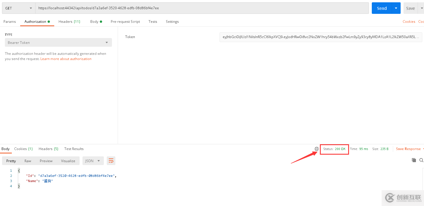The height and width of the screenshot is (206, 424).
Task: Save the request
Action: tap(410, 8)
